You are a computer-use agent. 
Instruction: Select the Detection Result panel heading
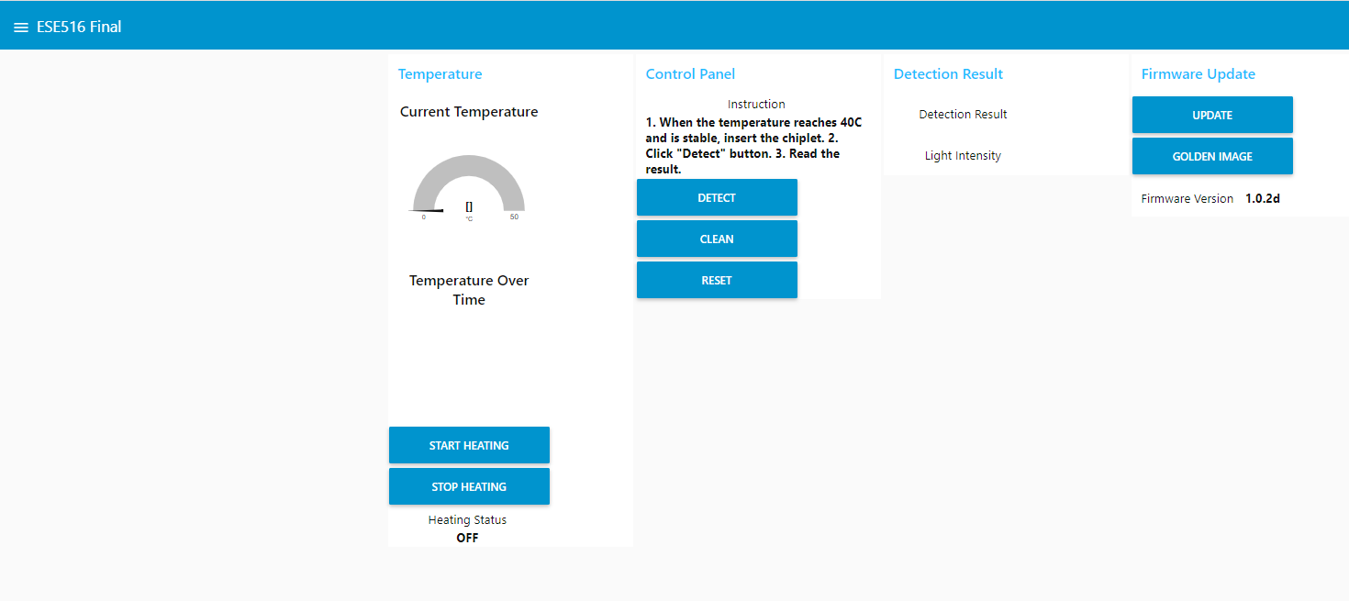[948, 74]
